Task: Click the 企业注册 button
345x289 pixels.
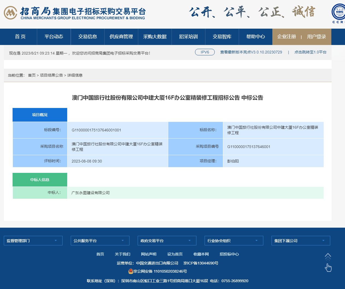Action: [287, 37]
